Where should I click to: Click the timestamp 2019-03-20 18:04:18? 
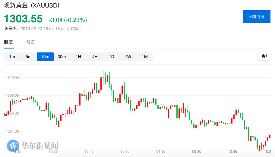tap(40, 29)
